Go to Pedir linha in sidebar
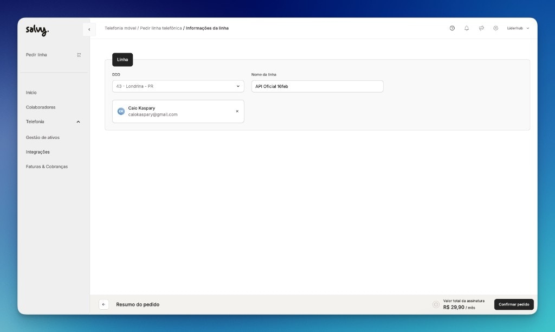The image size is (555, 332). point(36,55)
